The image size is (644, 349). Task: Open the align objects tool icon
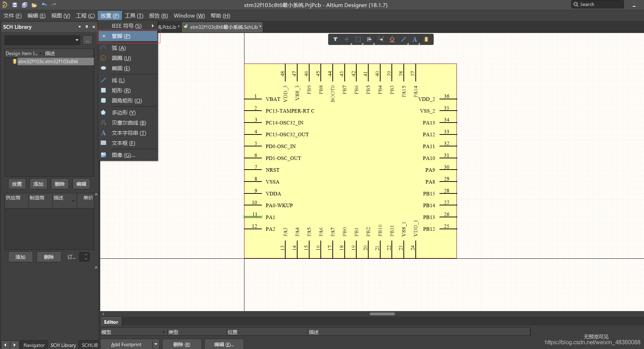pos(369,39)
